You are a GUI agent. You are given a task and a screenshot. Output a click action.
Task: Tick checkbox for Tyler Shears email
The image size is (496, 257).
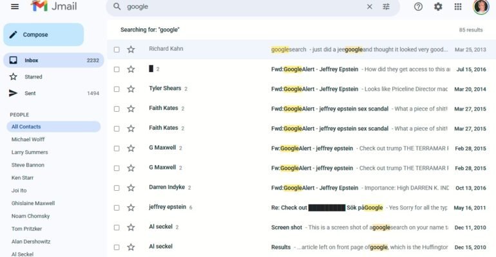(x=117, y=89)
